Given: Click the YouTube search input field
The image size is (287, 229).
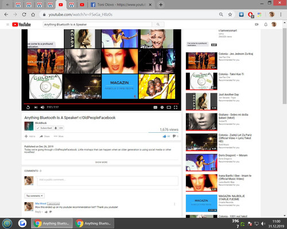Looking at the screenshot, I should [x=98, y=25].
